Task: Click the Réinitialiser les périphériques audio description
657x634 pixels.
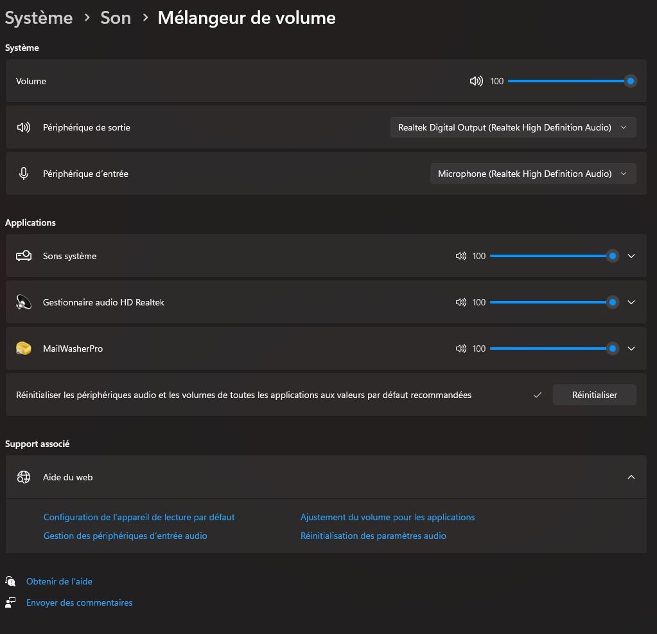Action: pyautogui.click(x=244, y=395)
